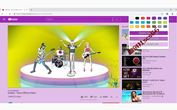The height and width of the screenshot is (110, 177).
Task: Bookmark this page with the star icon
Action: (162, 14)
